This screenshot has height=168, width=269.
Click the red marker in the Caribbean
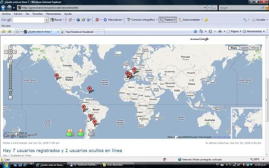(x=90, y=89)
